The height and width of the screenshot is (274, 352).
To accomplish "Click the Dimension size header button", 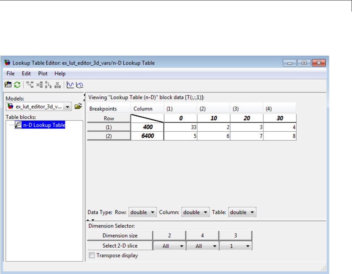I will point(120,235).
